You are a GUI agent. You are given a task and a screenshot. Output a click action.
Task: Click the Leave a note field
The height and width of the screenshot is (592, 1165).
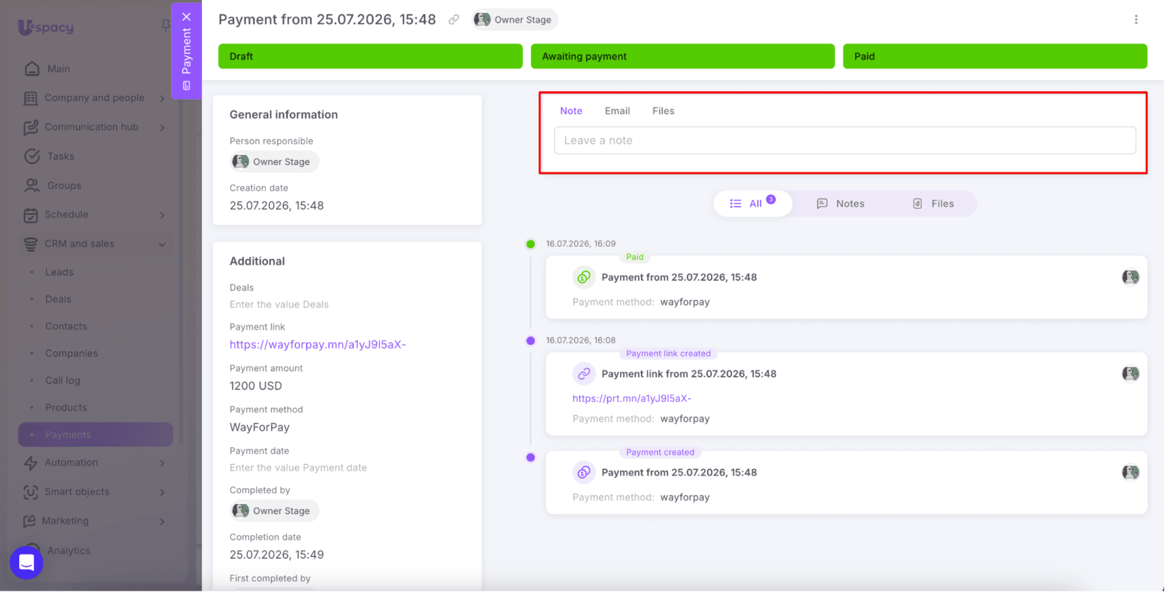tap(845, 140)
